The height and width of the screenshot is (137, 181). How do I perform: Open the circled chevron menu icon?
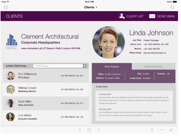coord(6,7)
